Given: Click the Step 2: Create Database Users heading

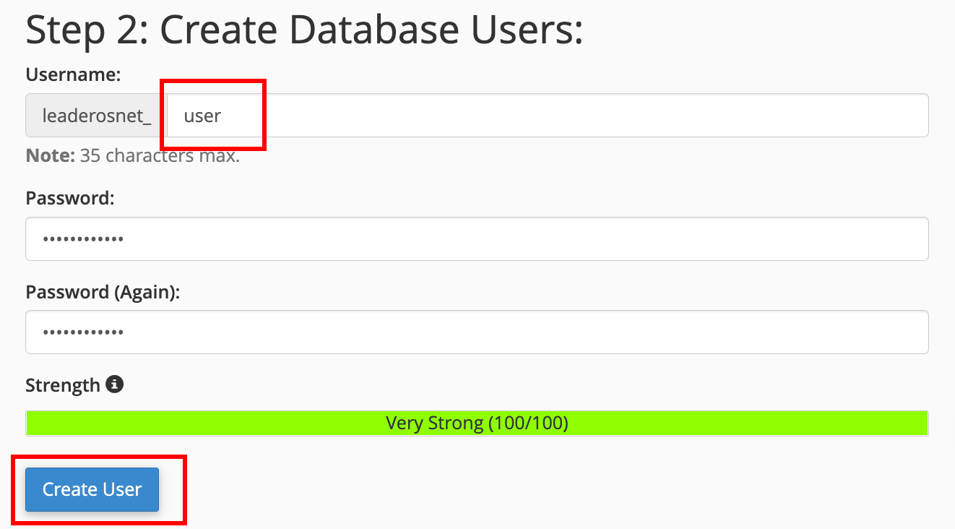Looking at the screenshot, I should pos(304,31).
